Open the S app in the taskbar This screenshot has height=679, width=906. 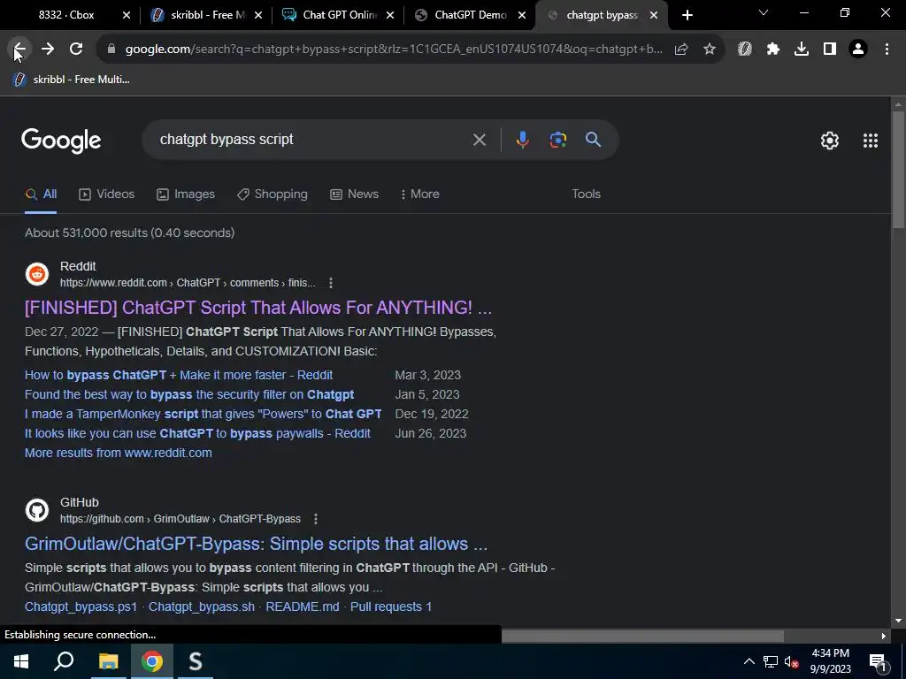[196, 661]
